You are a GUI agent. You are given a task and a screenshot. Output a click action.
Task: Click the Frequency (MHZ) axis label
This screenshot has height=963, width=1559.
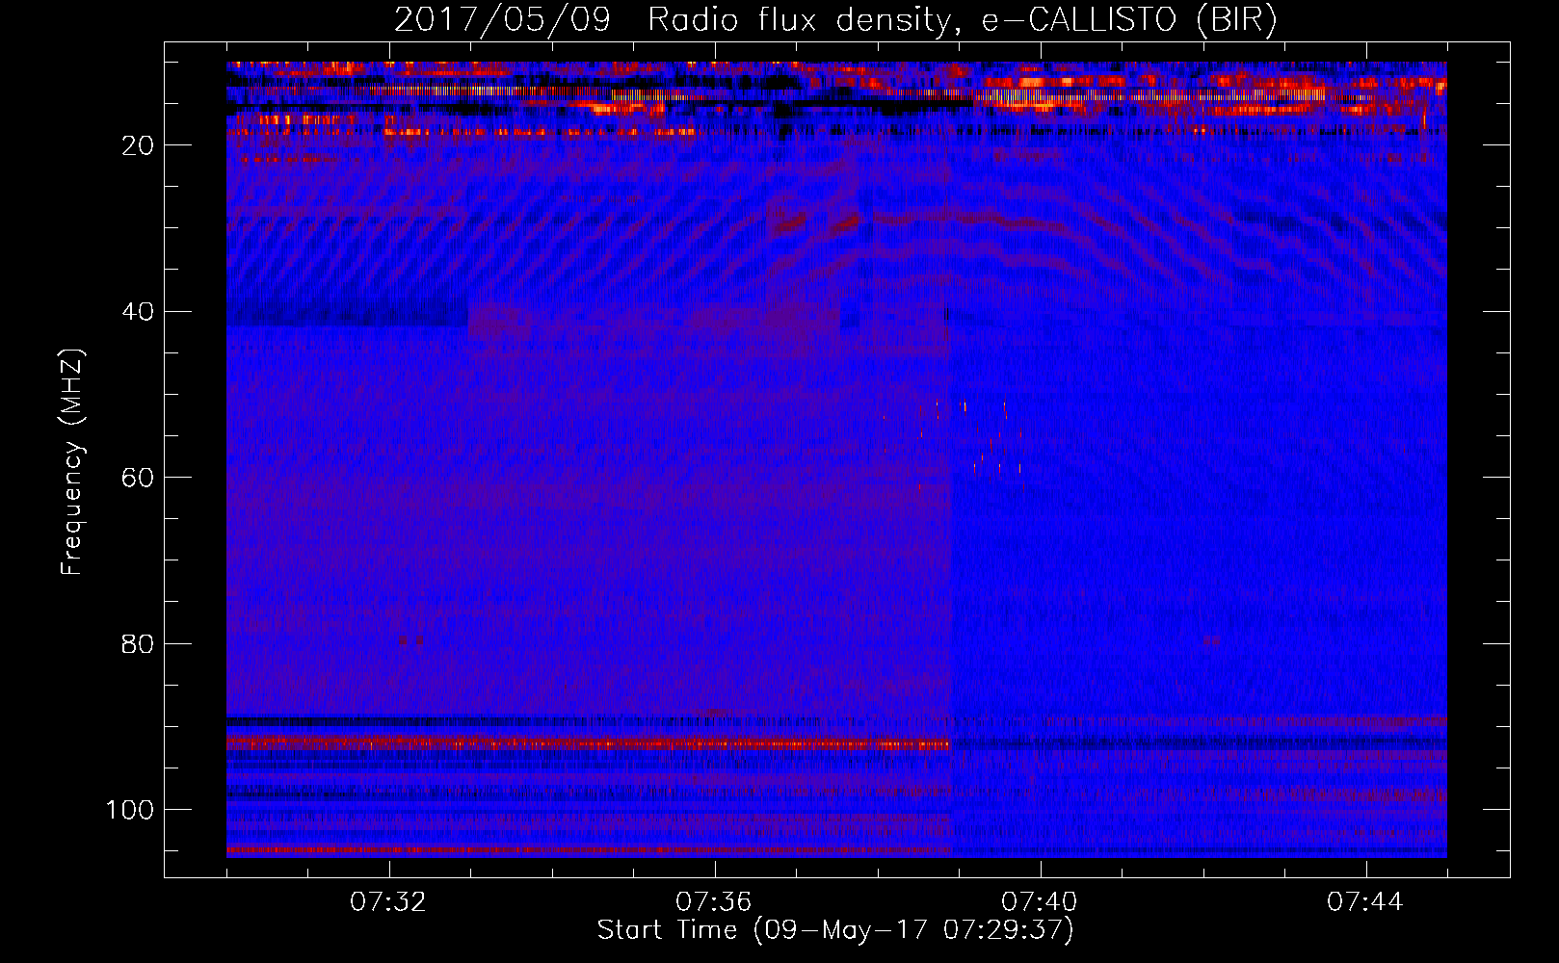tap(72, 462)
